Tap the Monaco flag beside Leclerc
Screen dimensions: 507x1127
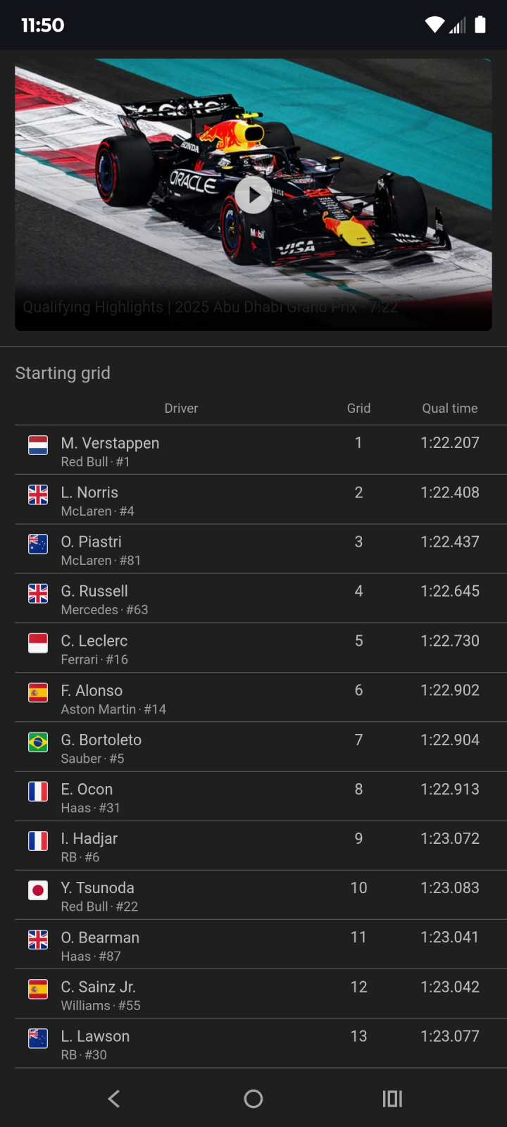pos(38,643)
